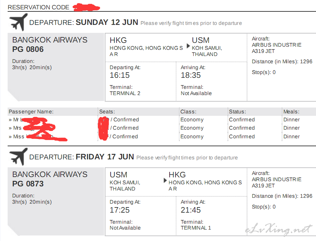
Task: Click the 21:45 arriving time
Action: point(191,210)
